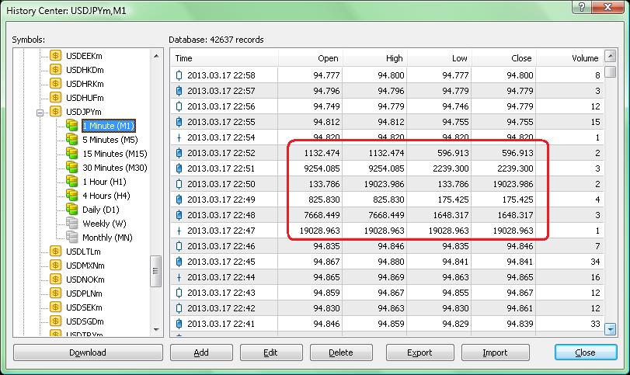The width and height of the screenshot is (630, 375).
Task: Click the Low column header
Action: point(439,58)
